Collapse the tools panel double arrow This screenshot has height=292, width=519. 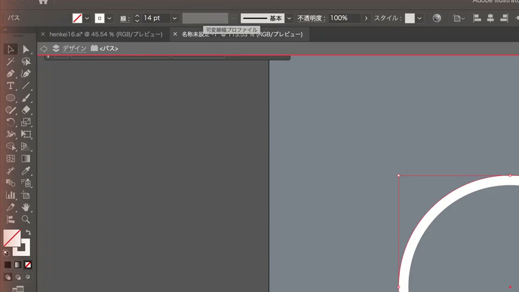(5, 30)
